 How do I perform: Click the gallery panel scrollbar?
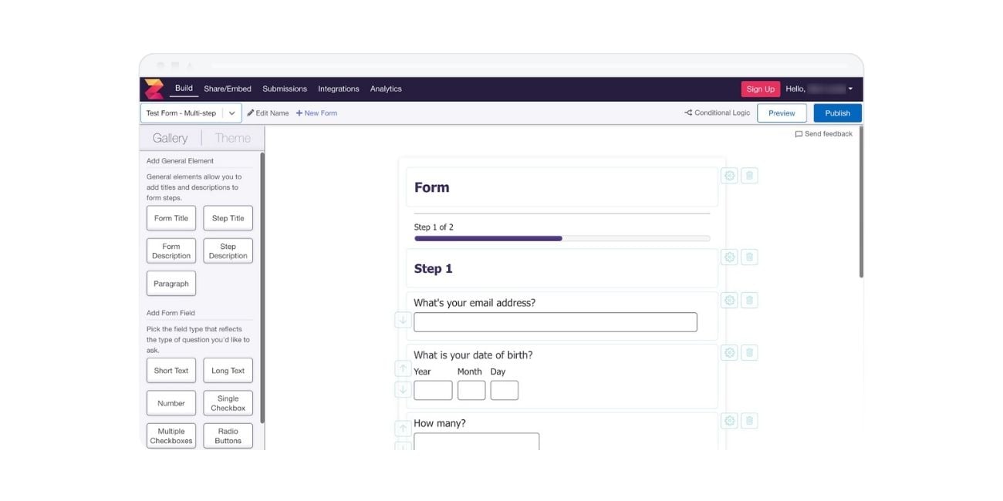[262, 287]
